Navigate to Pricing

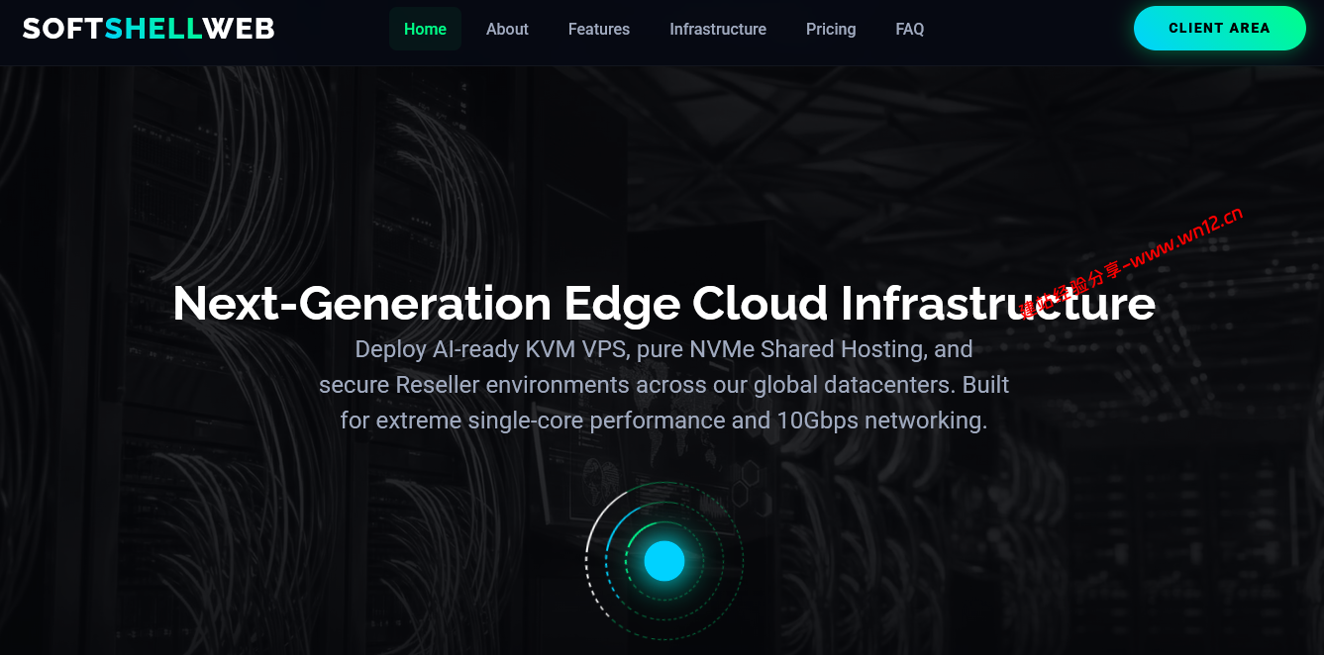(x=831, y=29)
